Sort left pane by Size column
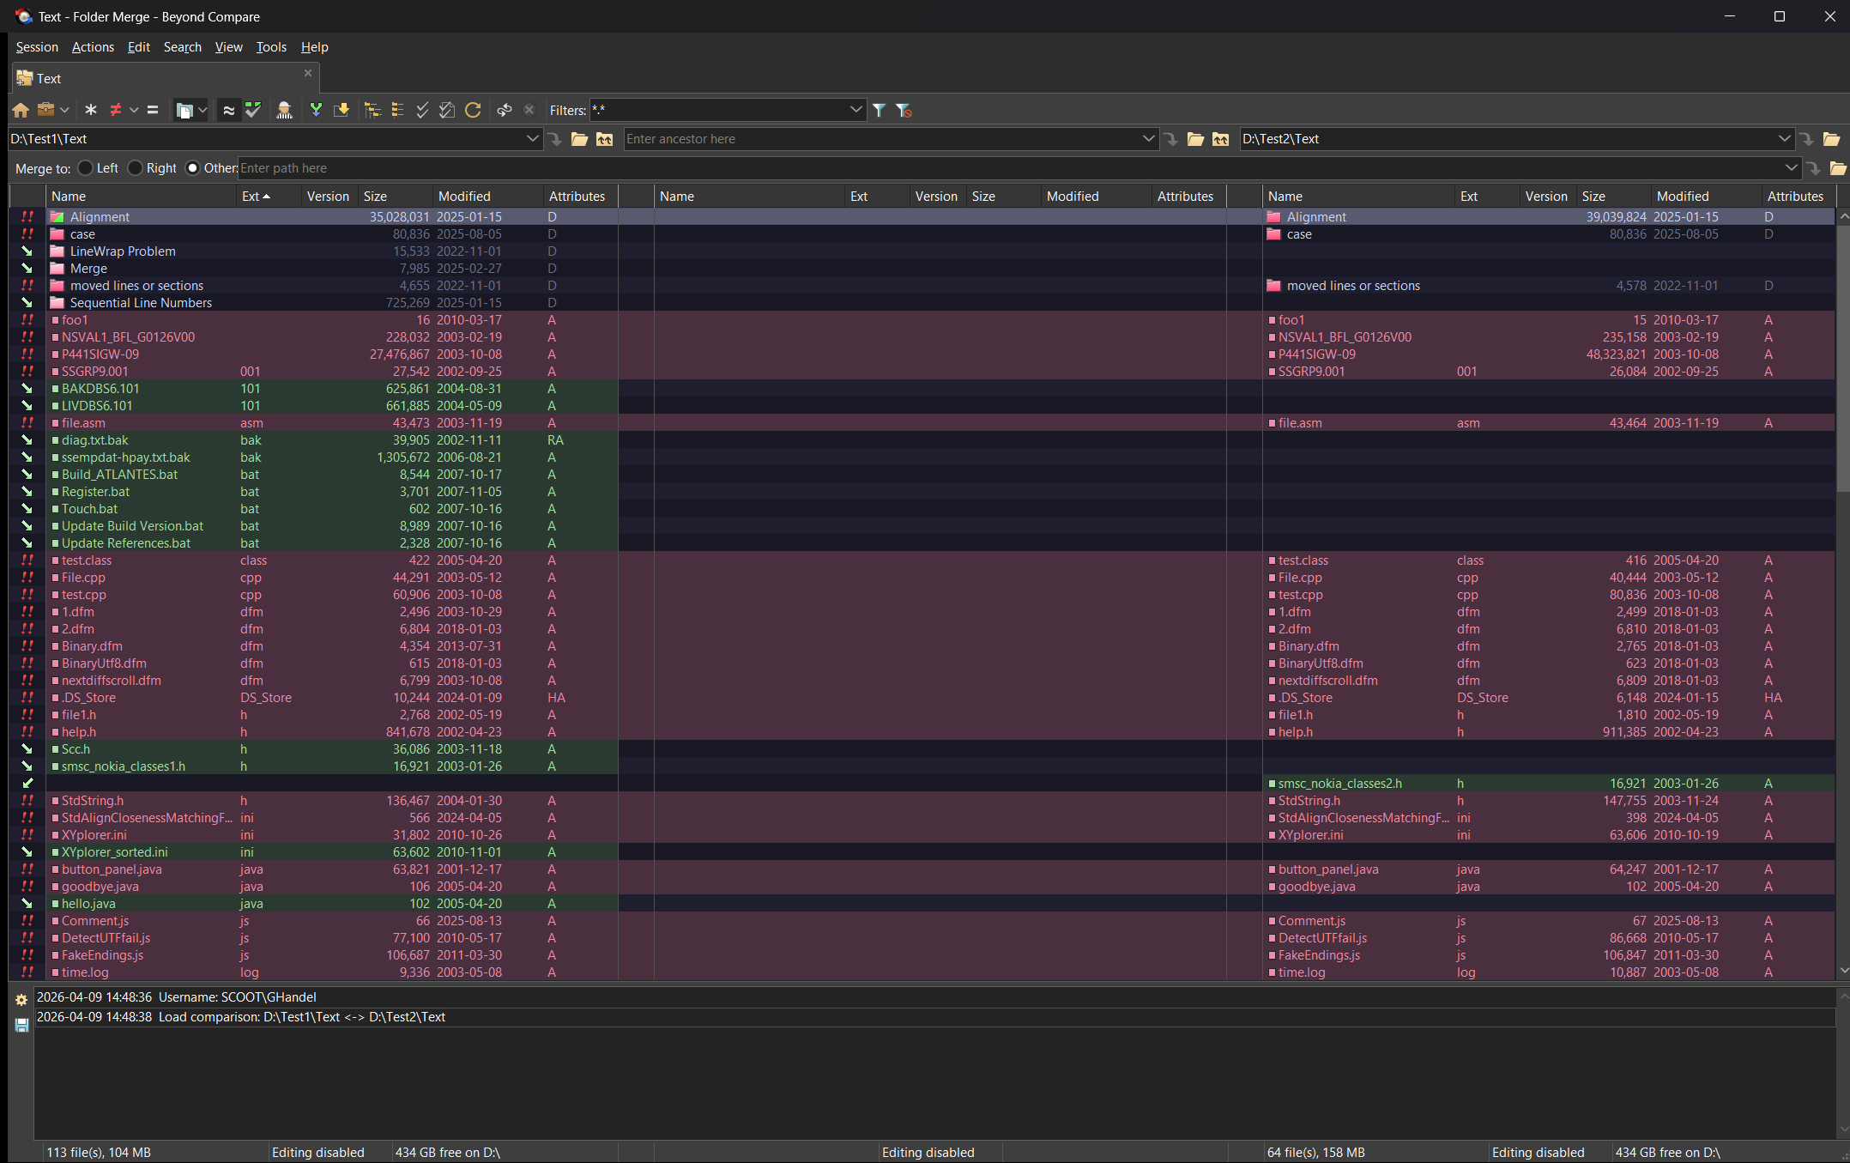This screenshot has width=1850, height=1163. pos(396,197)
